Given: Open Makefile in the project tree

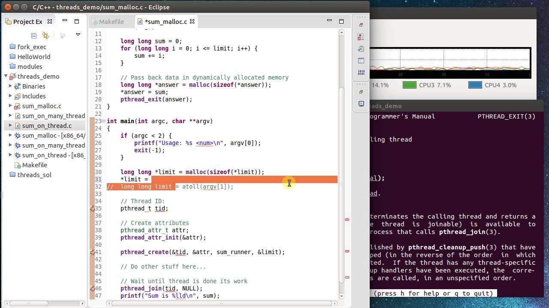Looking at the screenshot, I should (35, 165).
